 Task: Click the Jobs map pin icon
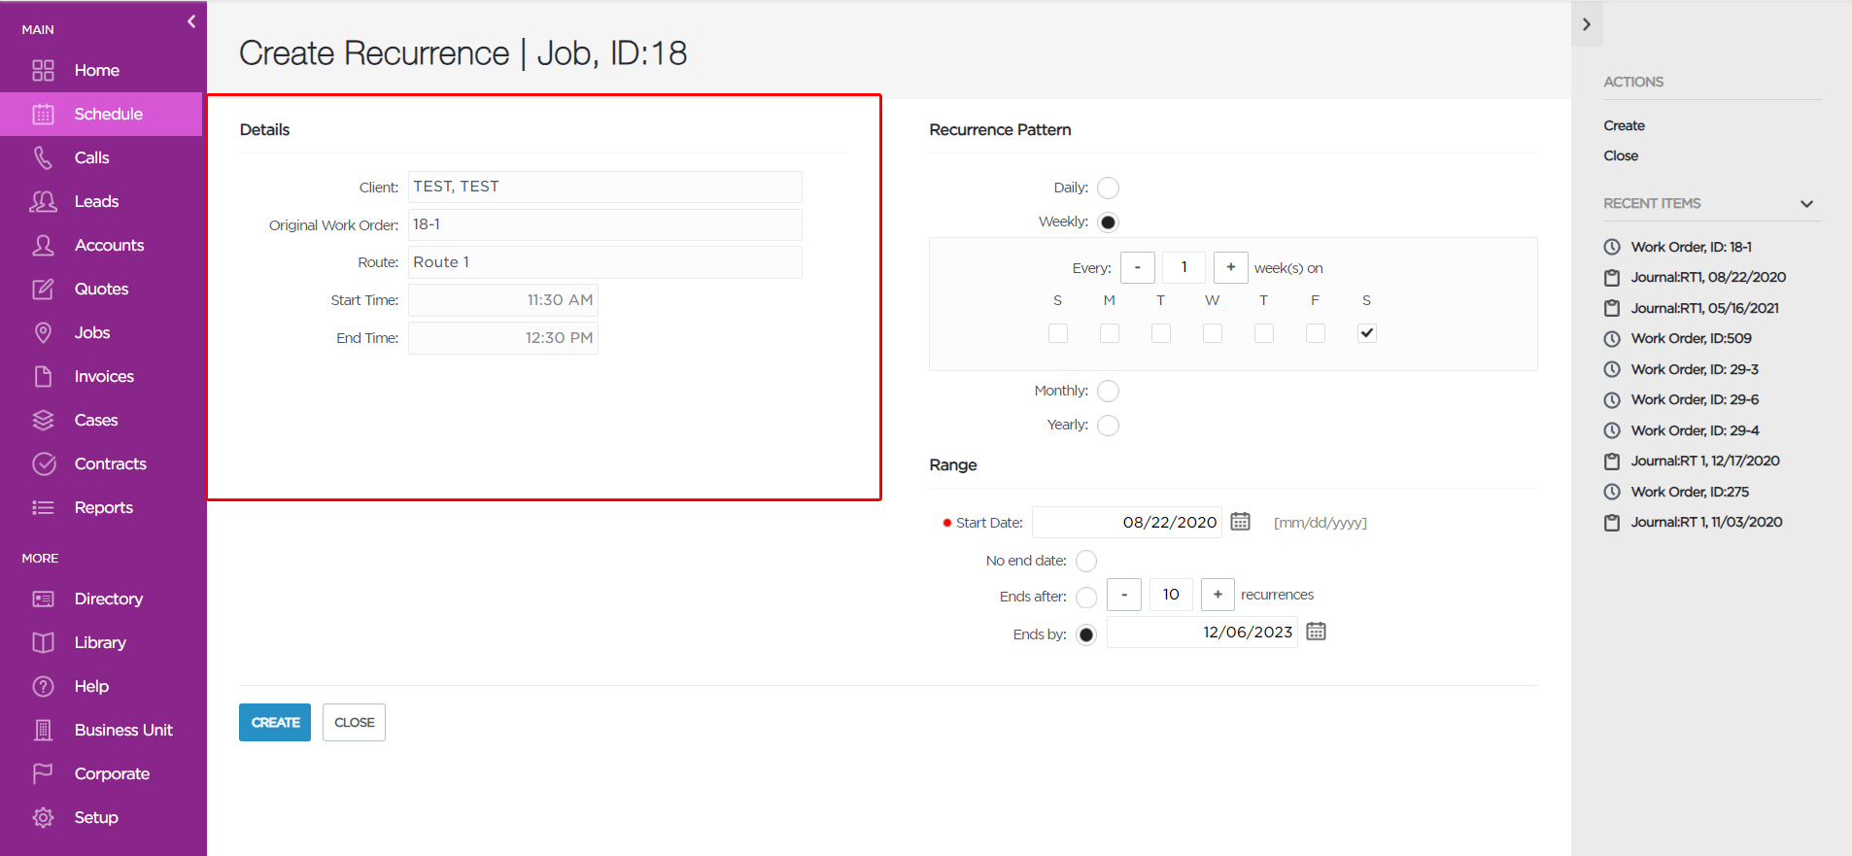[x=43, y=332]
